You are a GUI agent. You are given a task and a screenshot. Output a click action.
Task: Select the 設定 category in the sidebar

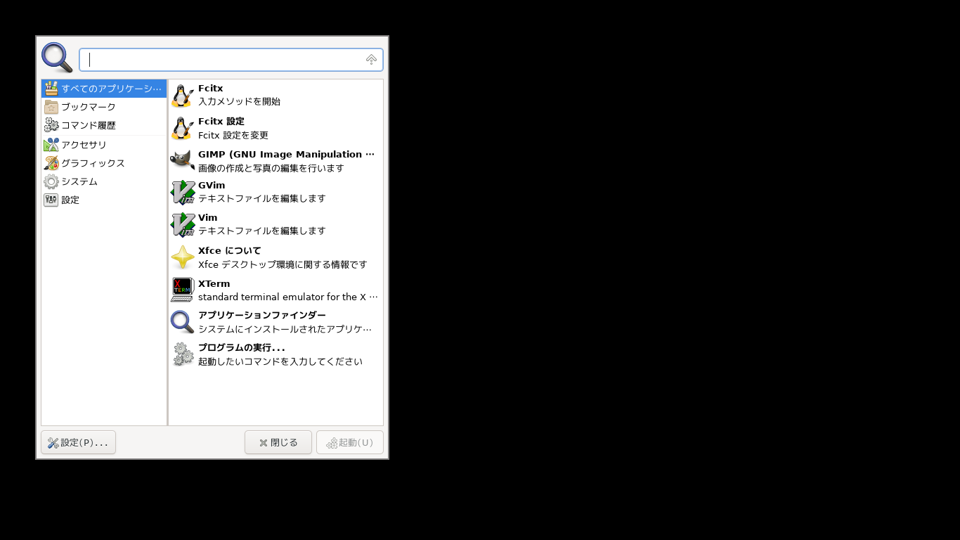[104, 200]
